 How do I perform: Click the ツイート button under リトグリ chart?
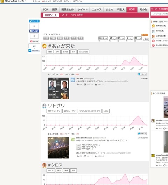142,134
